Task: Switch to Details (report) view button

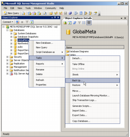Action: (89, 23)
